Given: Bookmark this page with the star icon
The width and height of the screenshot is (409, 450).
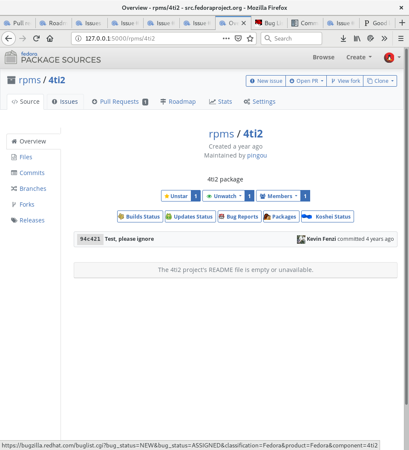Looking at the screenshot, I should coord(250,38).
